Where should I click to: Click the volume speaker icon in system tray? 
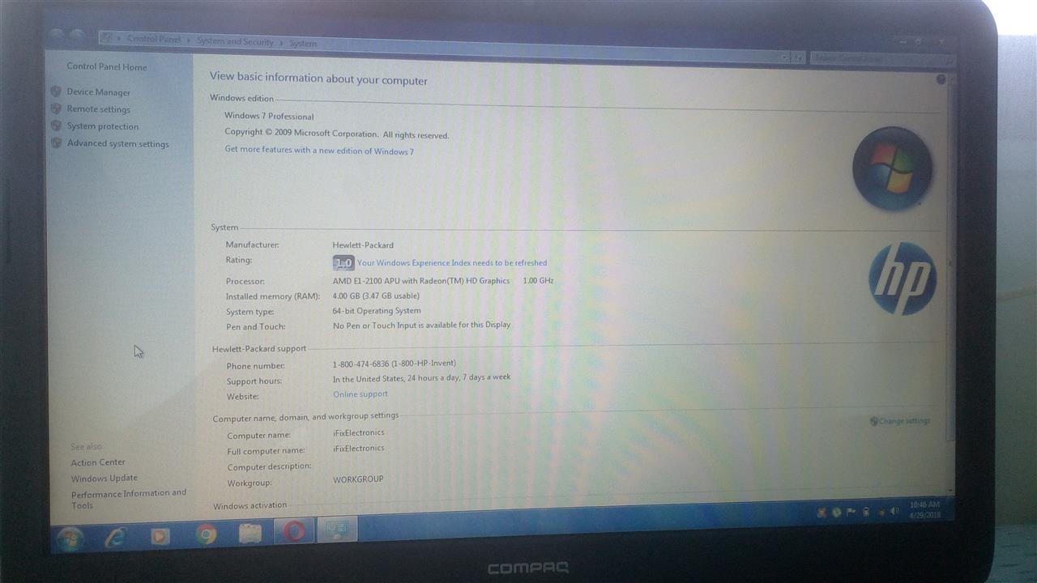point(894,511)
